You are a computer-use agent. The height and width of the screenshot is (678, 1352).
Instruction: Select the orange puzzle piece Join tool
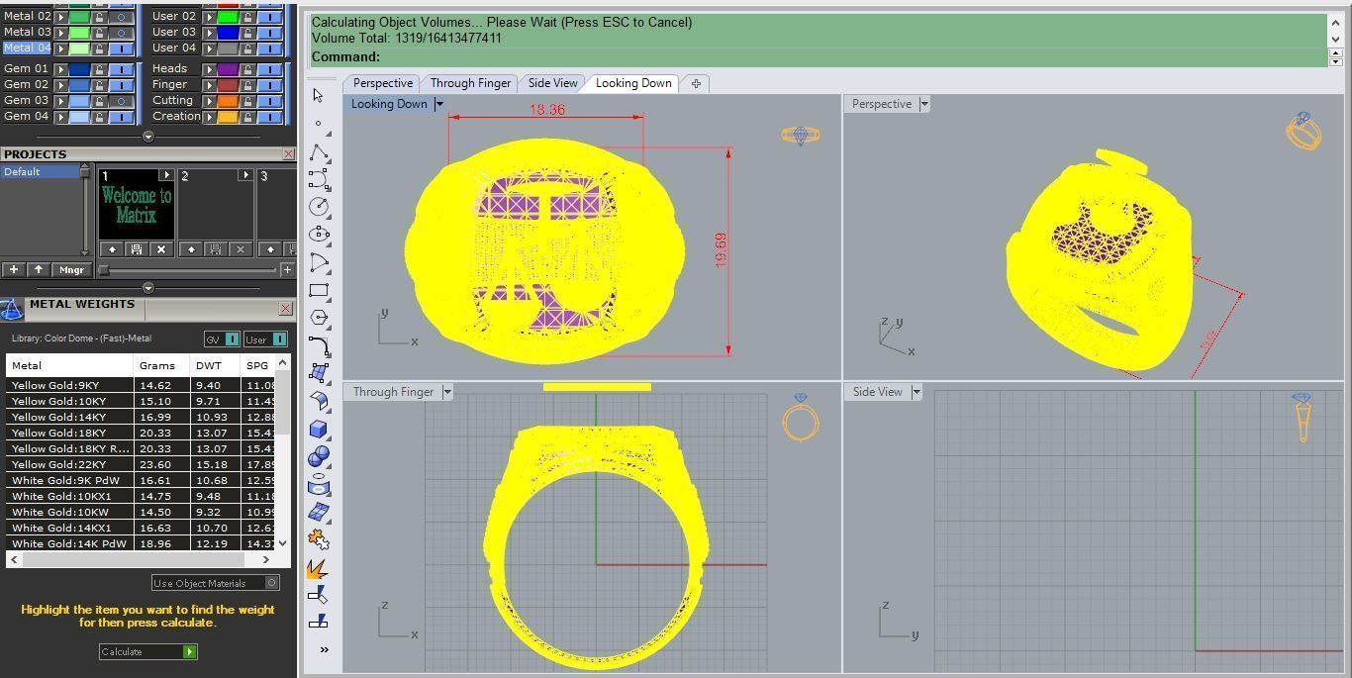tap(319, 539)
